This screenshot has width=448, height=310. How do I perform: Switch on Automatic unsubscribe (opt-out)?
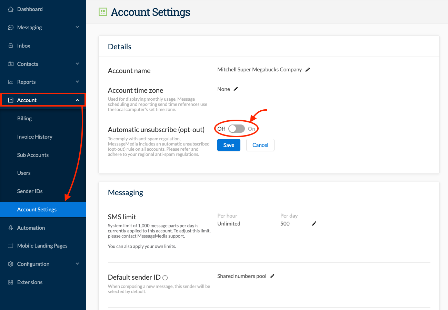coord(236,128)
